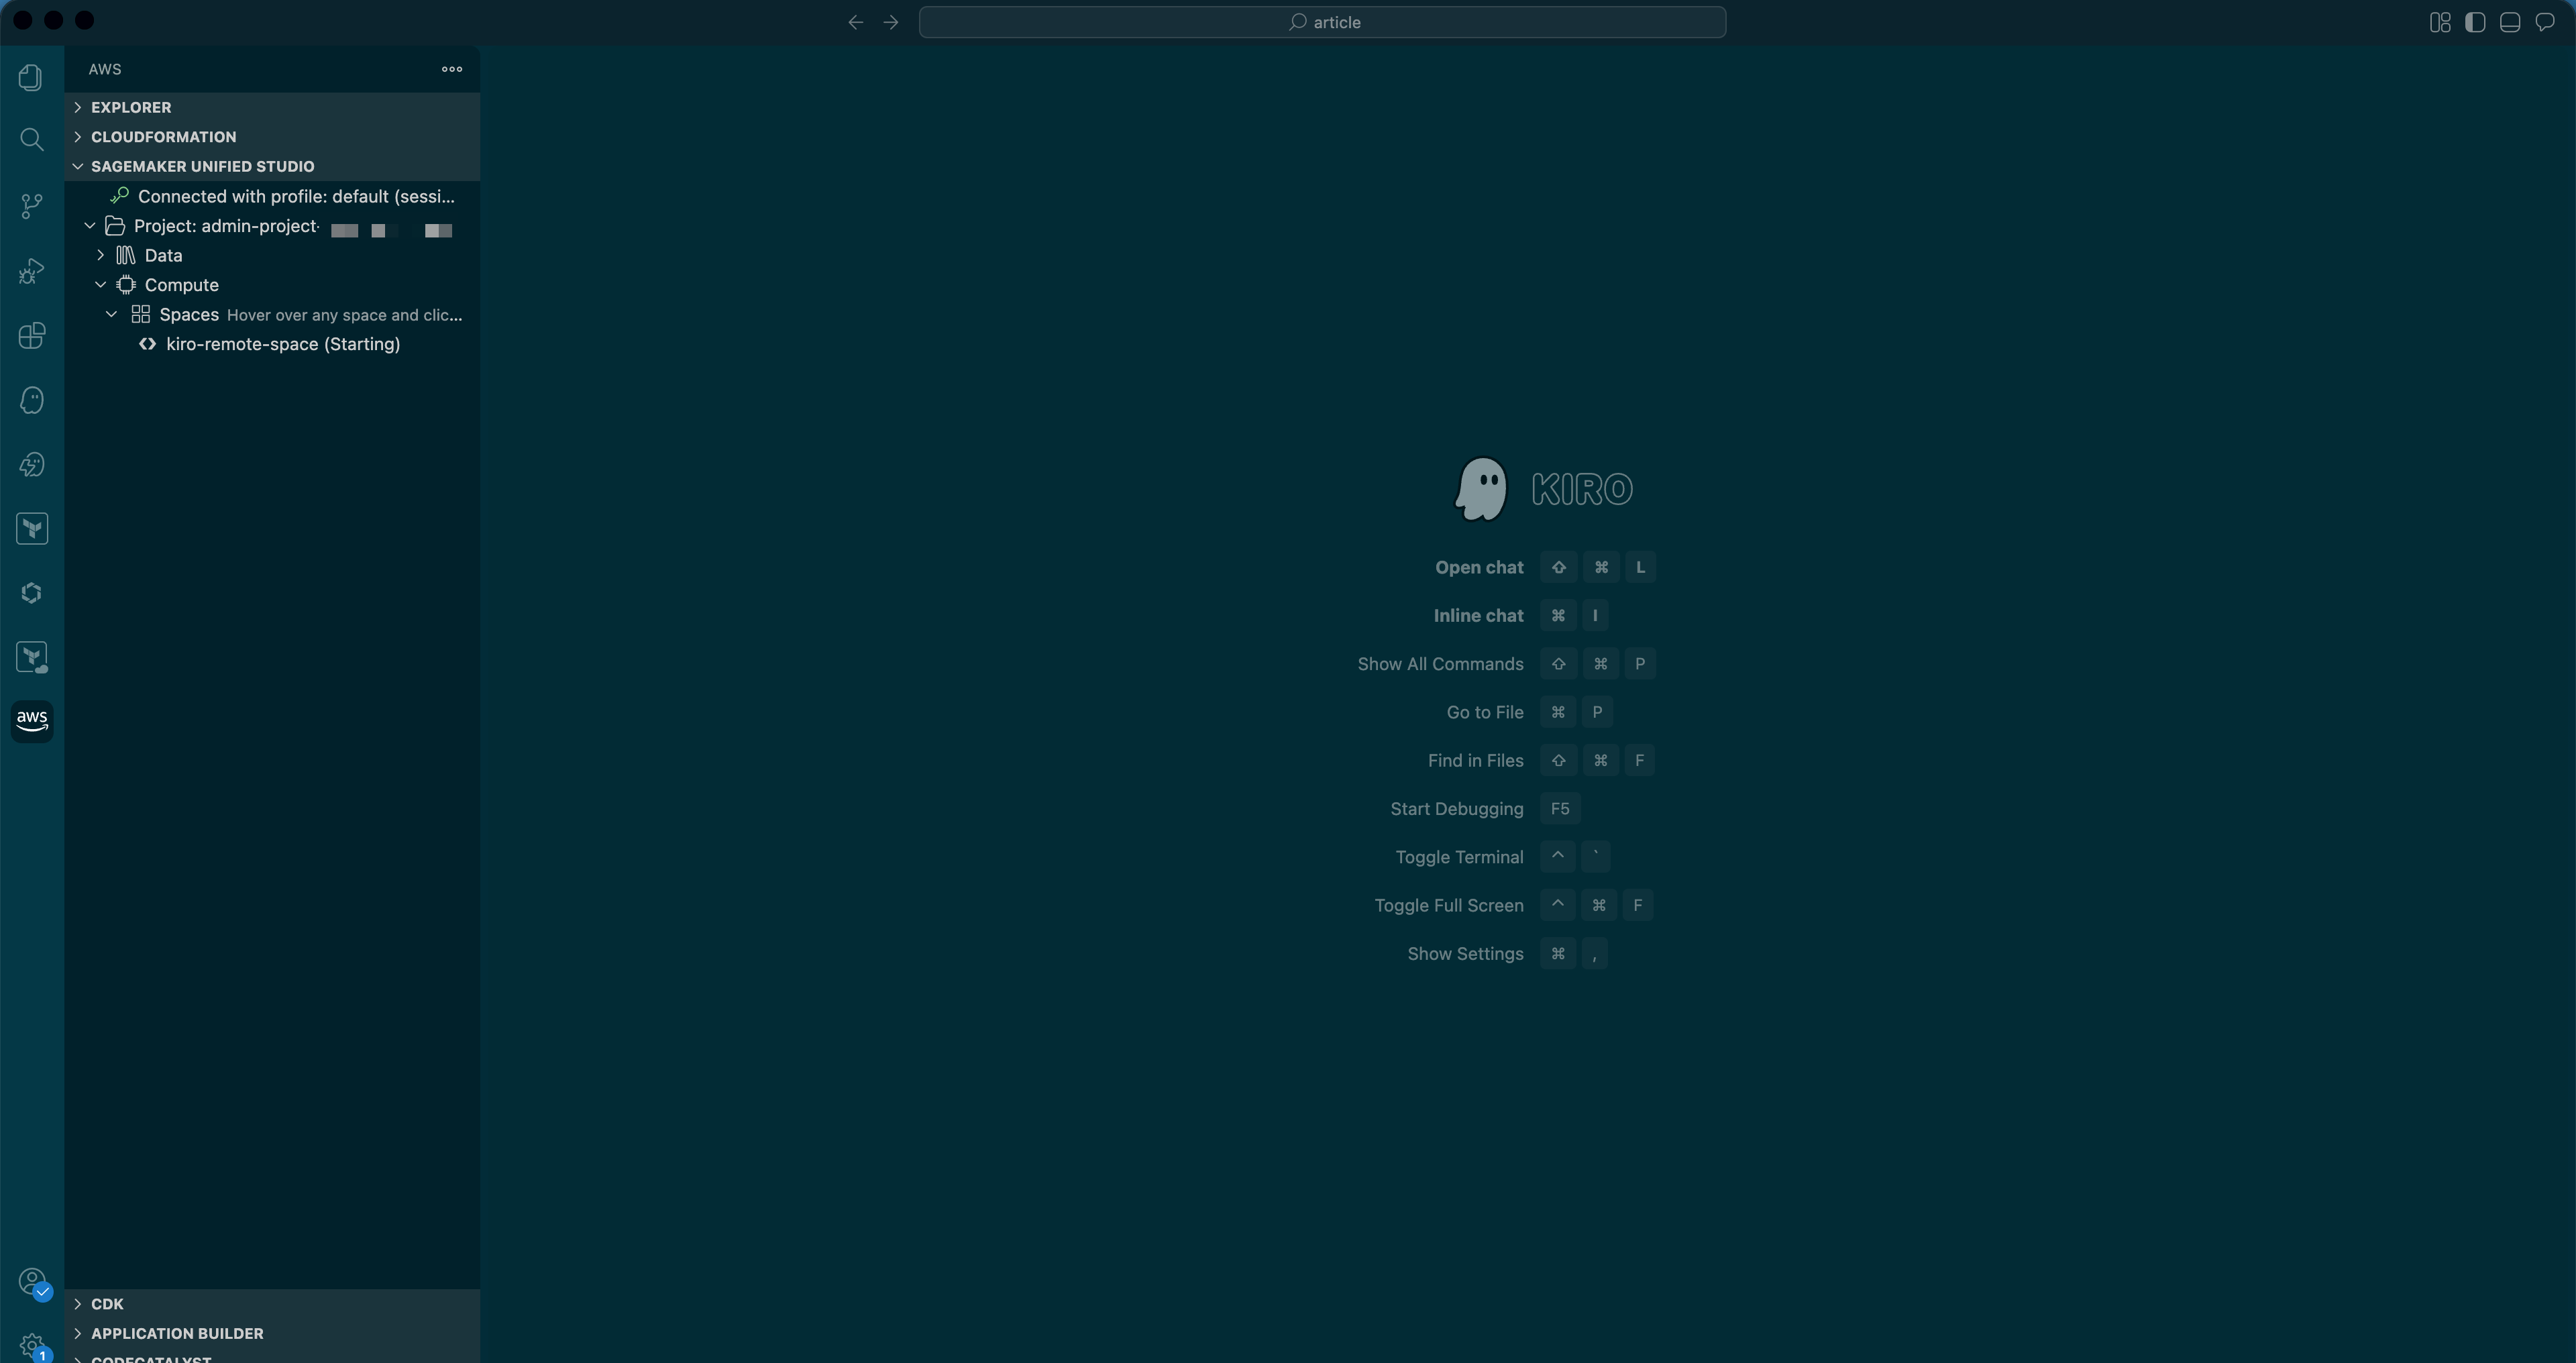Open the AWS panel three-dot menu
This screenshot has height=1363, width=2576.
[x=452, y=69]
